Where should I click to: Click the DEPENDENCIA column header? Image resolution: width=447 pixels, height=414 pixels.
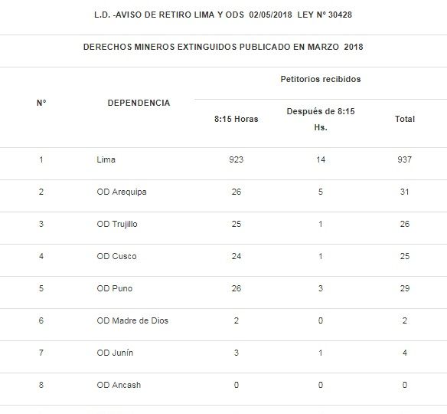(x=139, y=103)
